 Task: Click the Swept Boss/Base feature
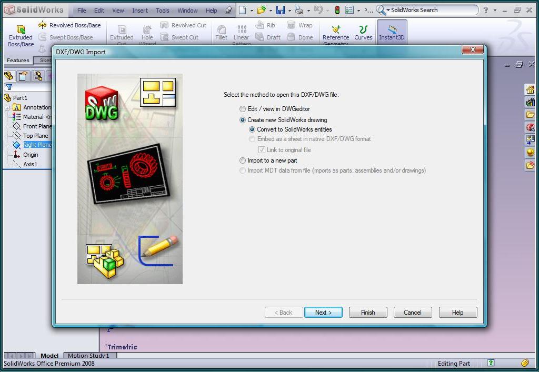(66, 37)
